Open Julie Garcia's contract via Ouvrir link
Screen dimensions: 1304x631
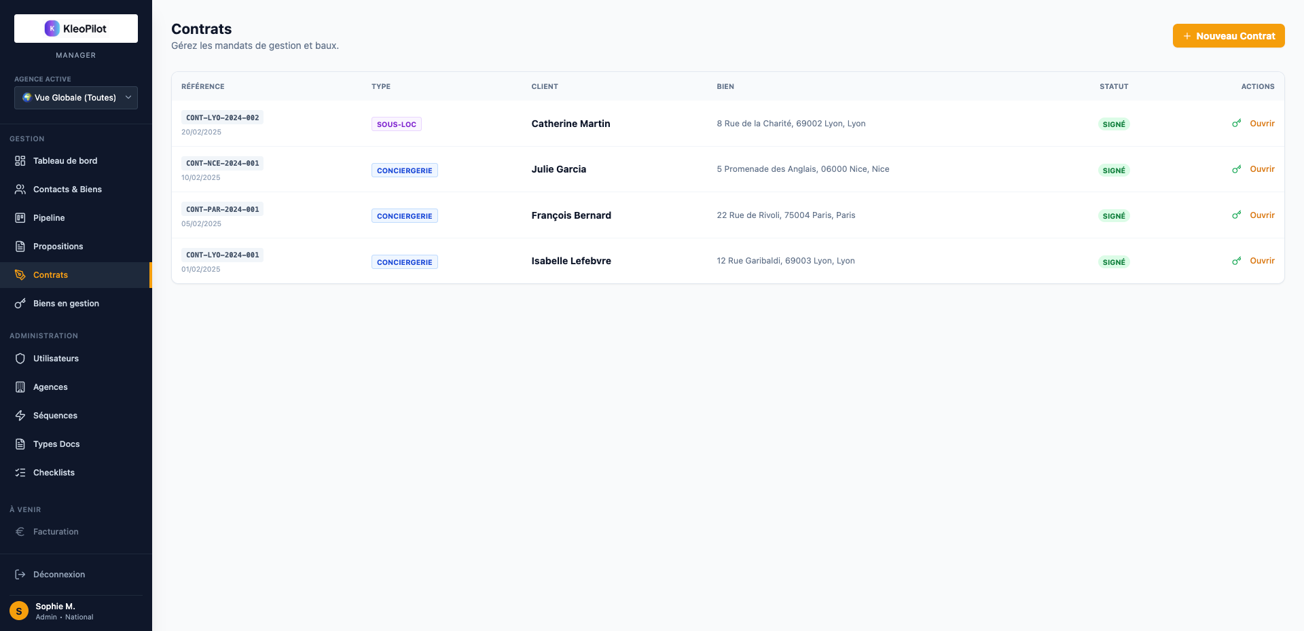(1262, 169)
